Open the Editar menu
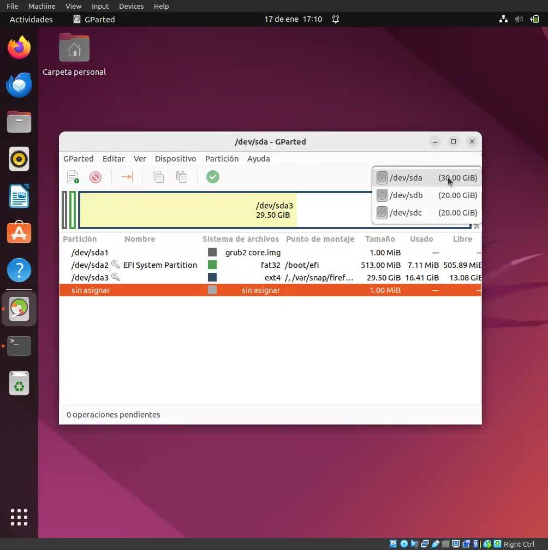548x550 pixels. coord(114,159)
